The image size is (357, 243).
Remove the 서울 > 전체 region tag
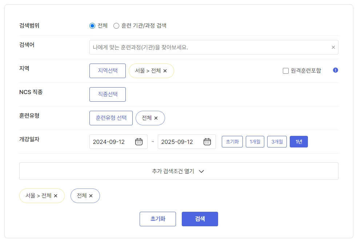(165, 71)
